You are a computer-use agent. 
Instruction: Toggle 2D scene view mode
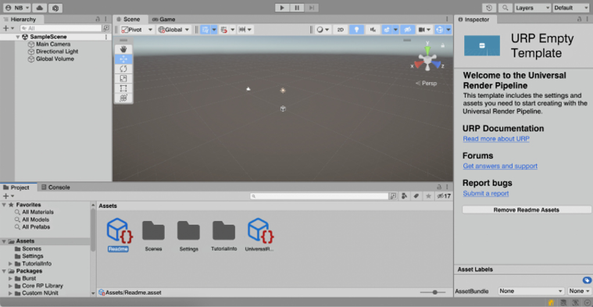[340, 30]
